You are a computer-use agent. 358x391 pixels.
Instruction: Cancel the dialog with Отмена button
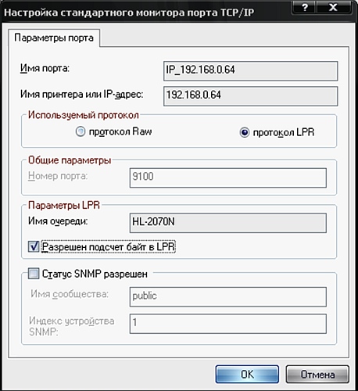tap(317, 374)
